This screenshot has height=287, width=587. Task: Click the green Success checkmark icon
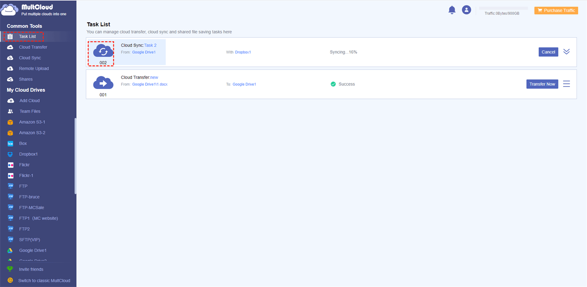[x=333, y=84]
